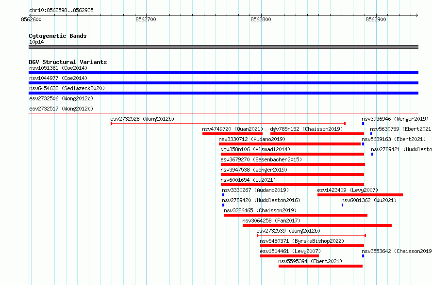Click the 8562700 ruler position
This screenshot has height=285, width=432.
pos(146,19)
